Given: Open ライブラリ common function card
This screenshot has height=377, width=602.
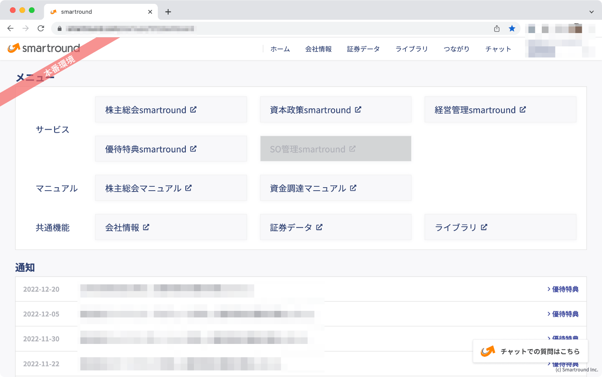Looking at the screenshot, I should click(x=501, y=227).
